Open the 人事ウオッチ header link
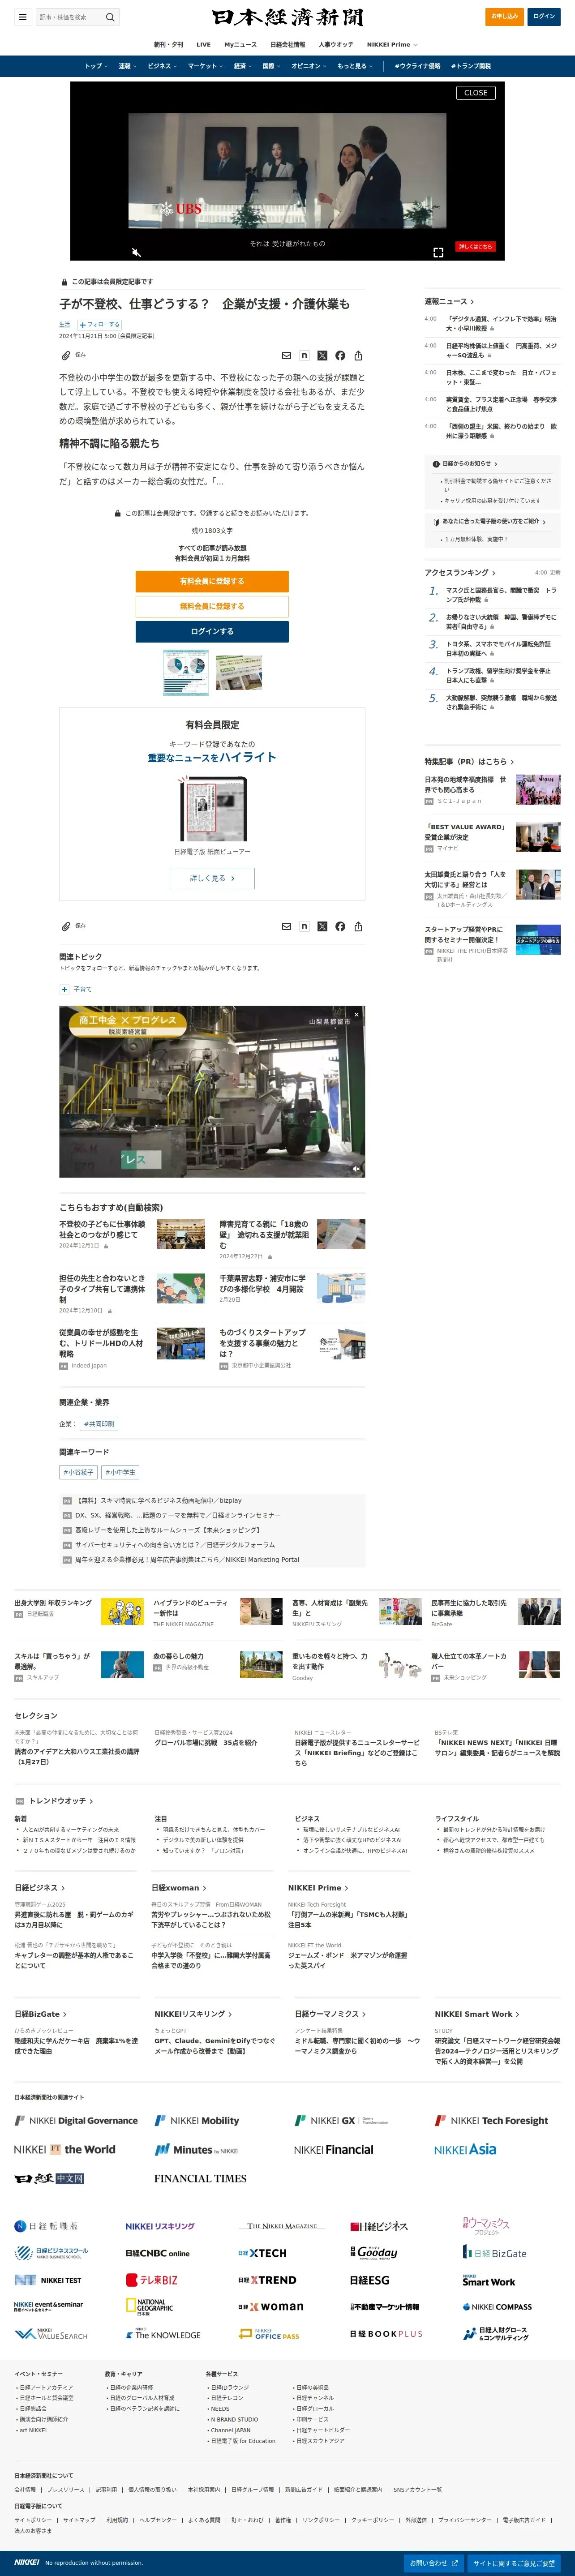 click(x=336, y=45)
